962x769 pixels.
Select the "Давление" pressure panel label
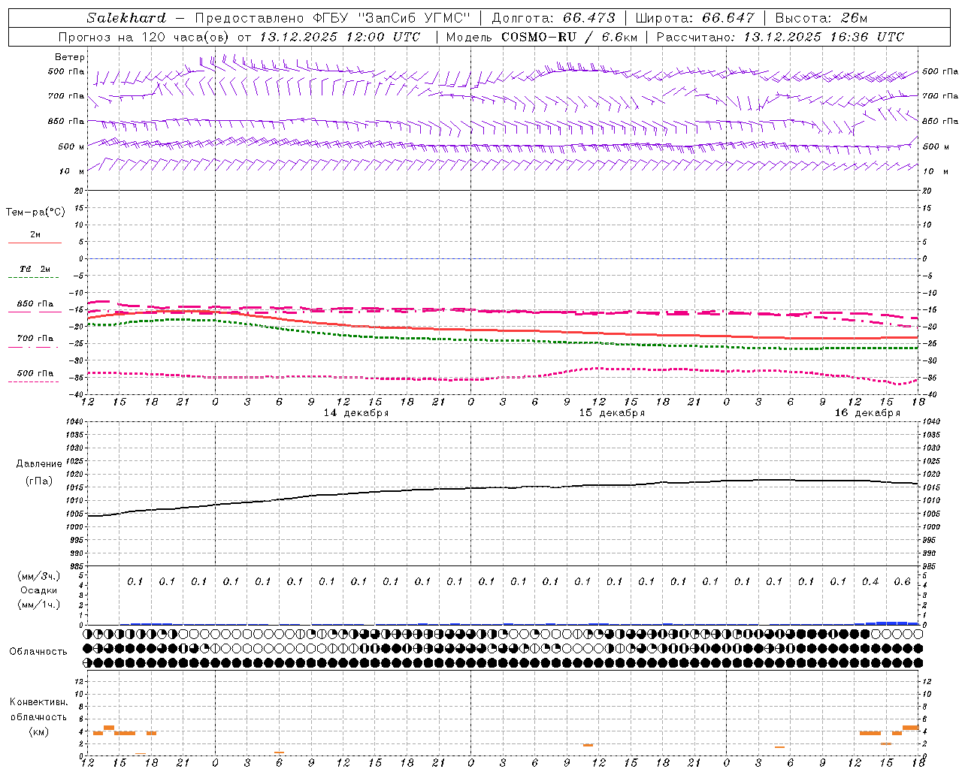click(x=39, y=464)
